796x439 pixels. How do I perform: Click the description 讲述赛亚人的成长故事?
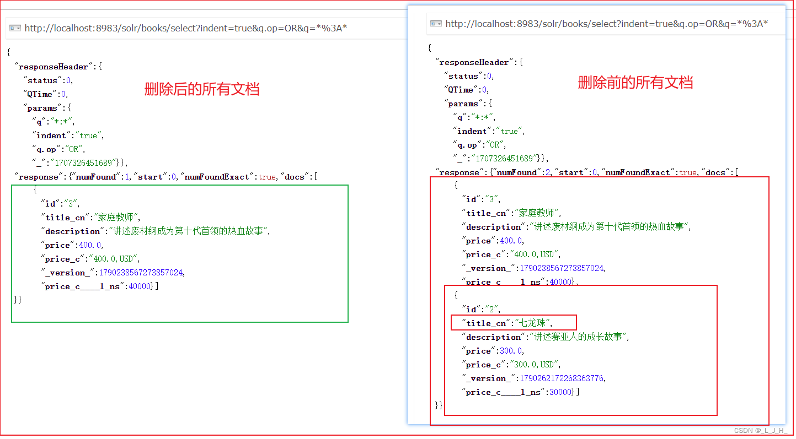tap(578, 338)
